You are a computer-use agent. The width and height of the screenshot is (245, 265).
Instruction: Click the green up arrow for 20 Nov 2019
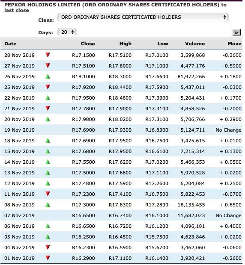point(48,119)
